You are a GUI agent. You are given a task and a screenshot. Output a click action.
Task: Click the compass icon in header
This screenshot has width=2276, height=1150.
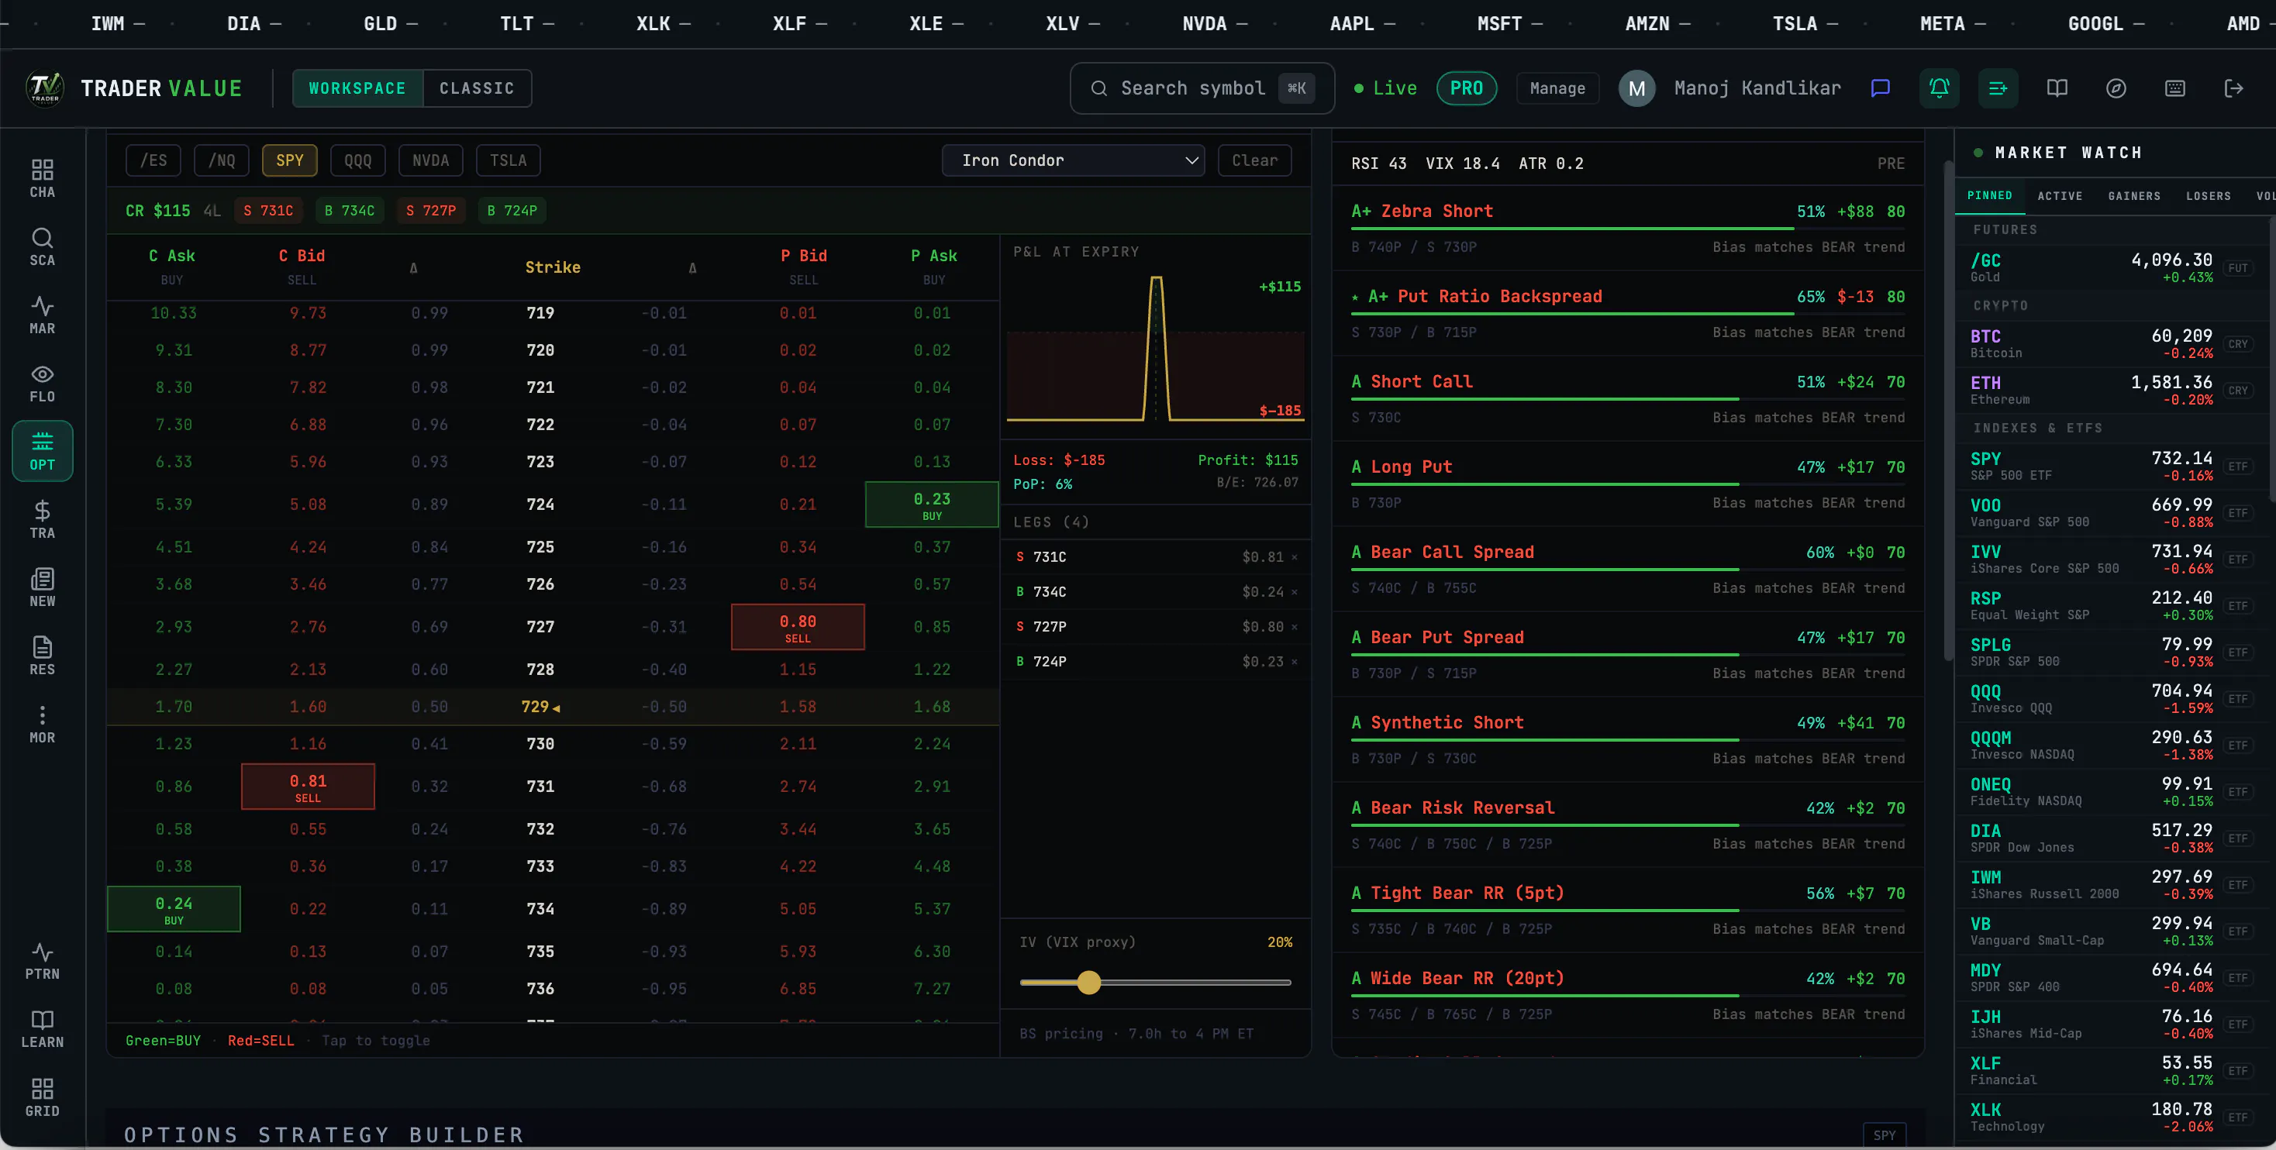tap(2116, 88)
